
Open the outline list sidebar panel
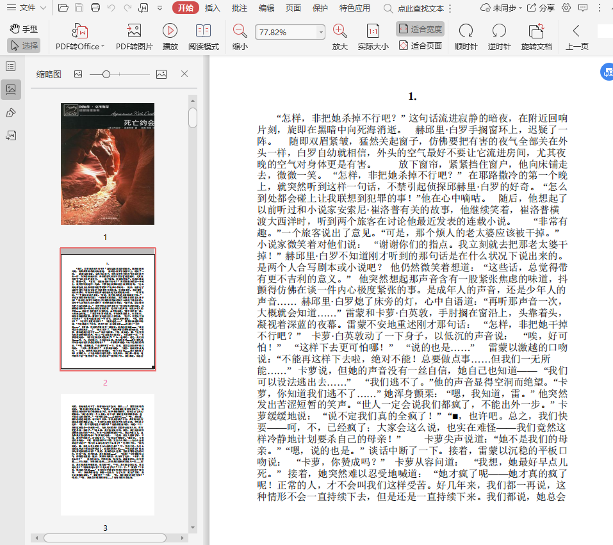(x=11, y=67)
